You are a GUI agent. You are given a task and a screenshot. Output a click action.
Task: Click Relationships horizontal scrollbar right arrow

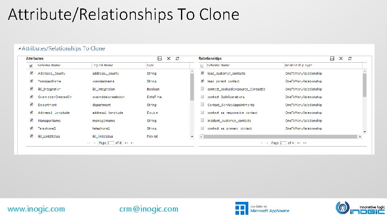click(x=360, y=137)
